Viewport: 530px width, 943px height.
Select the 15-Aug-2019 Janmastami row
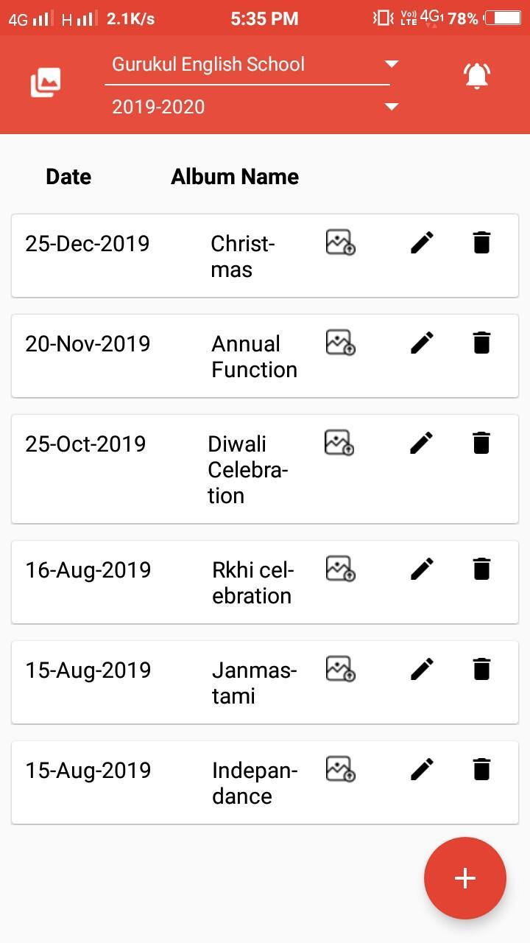click(265, 682)
